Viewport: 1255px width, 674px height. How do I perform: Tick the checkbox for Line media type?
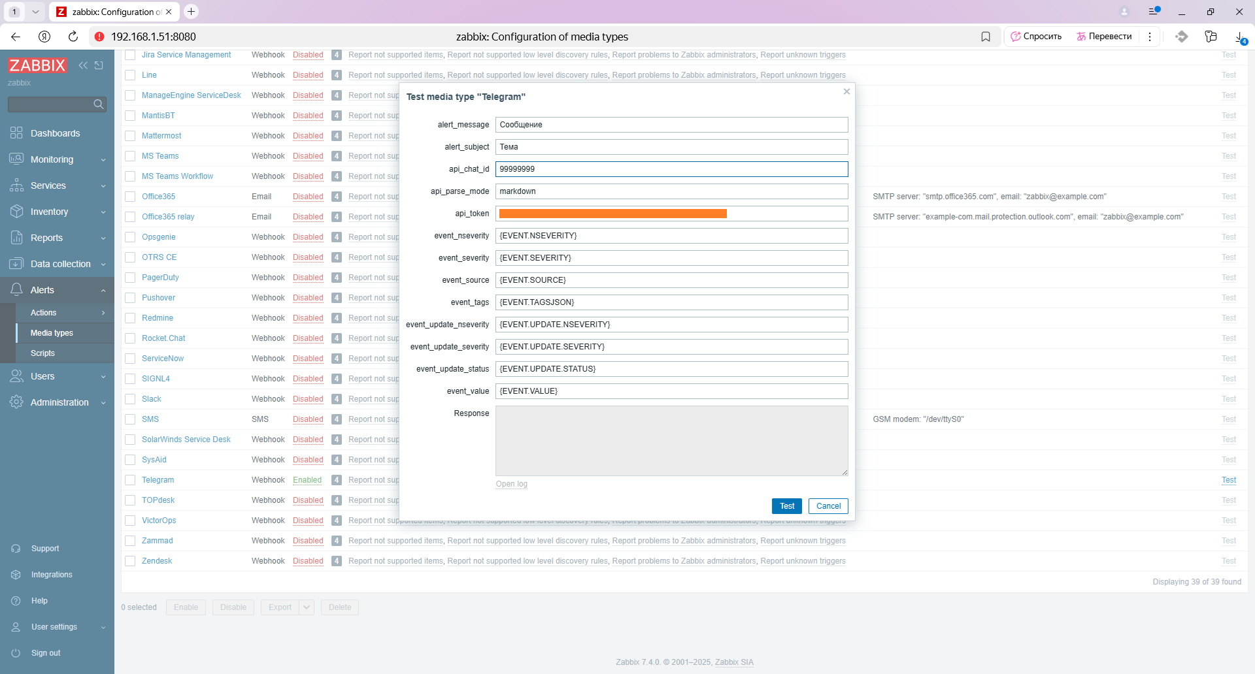(x=130, y=75)
